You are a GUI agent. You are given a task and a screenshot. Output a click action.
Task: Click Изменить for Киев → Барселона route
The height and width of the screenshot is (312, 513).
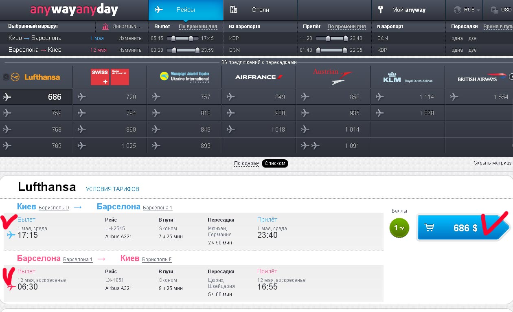coord(130,38)
